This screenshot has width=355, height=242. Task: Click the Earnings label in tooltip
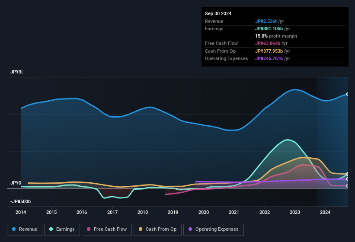tap(214, 29)
